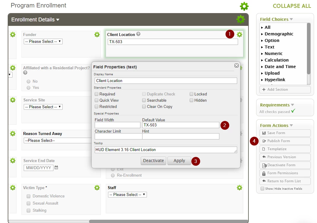The image size is (317, 223).
Task: Click the row gear icon left of the Funder field
Action: pos(13,34)
